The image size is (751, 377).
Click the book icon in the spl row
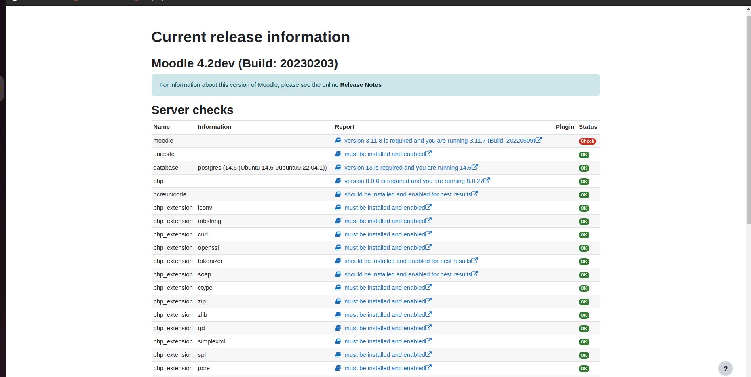pyautogui.click(x=338, y=354)
